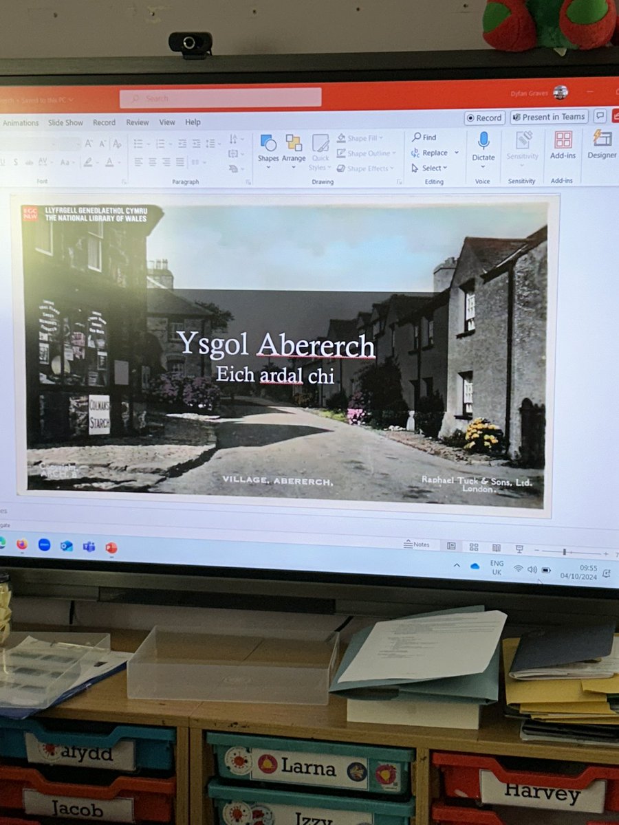Align text to the right
Screen dimensions: 619x825
point(166,162)
